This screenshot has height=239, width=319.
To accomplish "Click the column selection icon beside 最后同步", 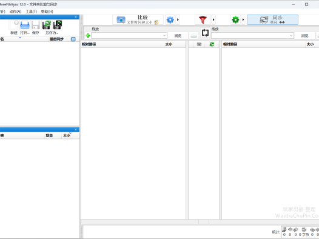I will pos(73,39).
